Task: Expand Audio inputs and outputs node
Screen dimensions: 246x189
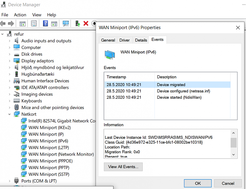Action: pyautogui.click(x=10, y=41)
